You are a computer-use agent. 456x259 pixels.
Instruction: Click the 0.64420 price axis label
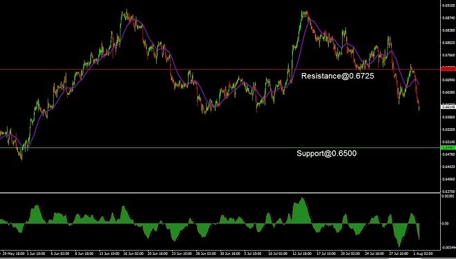coord(448,167)
